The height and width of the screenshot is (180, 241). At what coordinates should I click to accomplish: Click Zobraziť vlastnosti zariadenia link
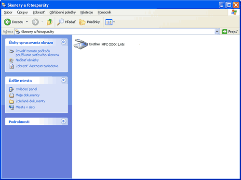tap(37, 66)
